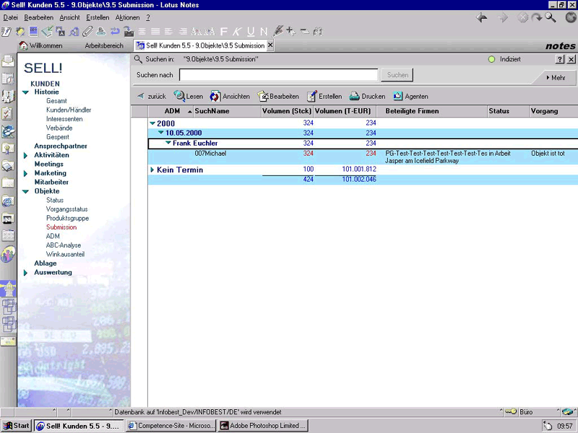Click the Suchen nach input field
This screenshot has height=433, width=578.
pyautogui.click(x=278, y=75)
